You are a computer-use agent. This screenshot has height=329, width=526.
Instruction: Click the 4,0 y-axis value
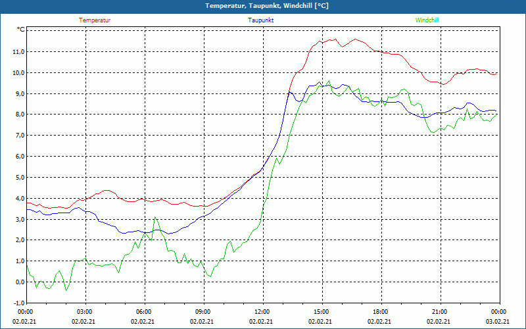(20, 199)
